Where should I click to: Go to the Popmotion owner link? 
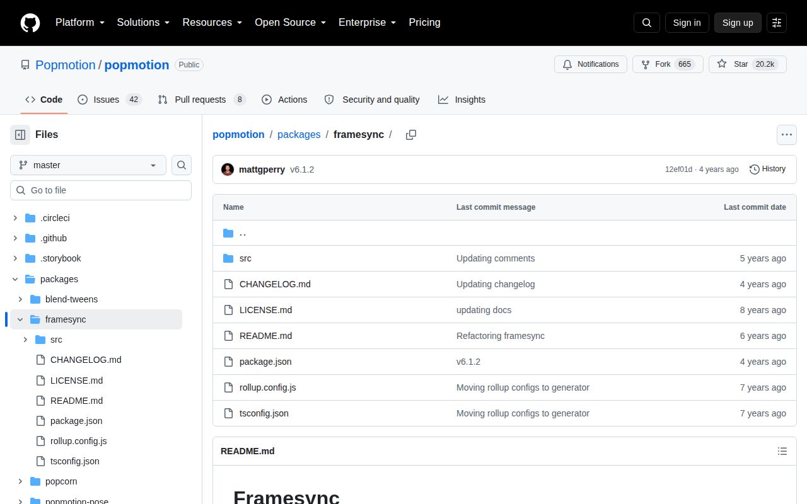(66, 65)
